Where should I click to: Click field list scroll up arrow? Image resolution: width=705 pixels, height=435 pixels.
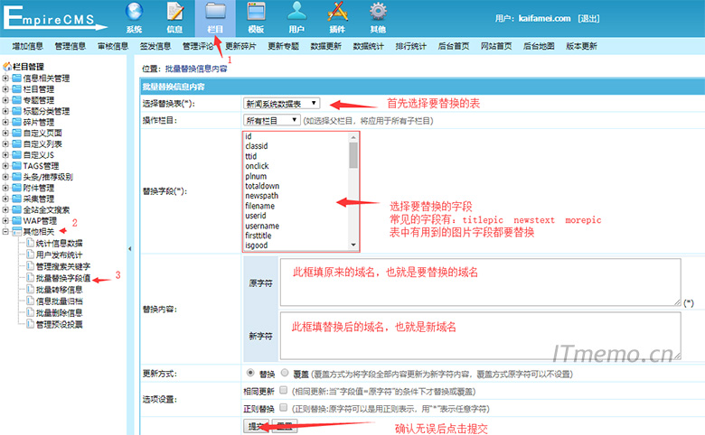(x=353, y=137)
